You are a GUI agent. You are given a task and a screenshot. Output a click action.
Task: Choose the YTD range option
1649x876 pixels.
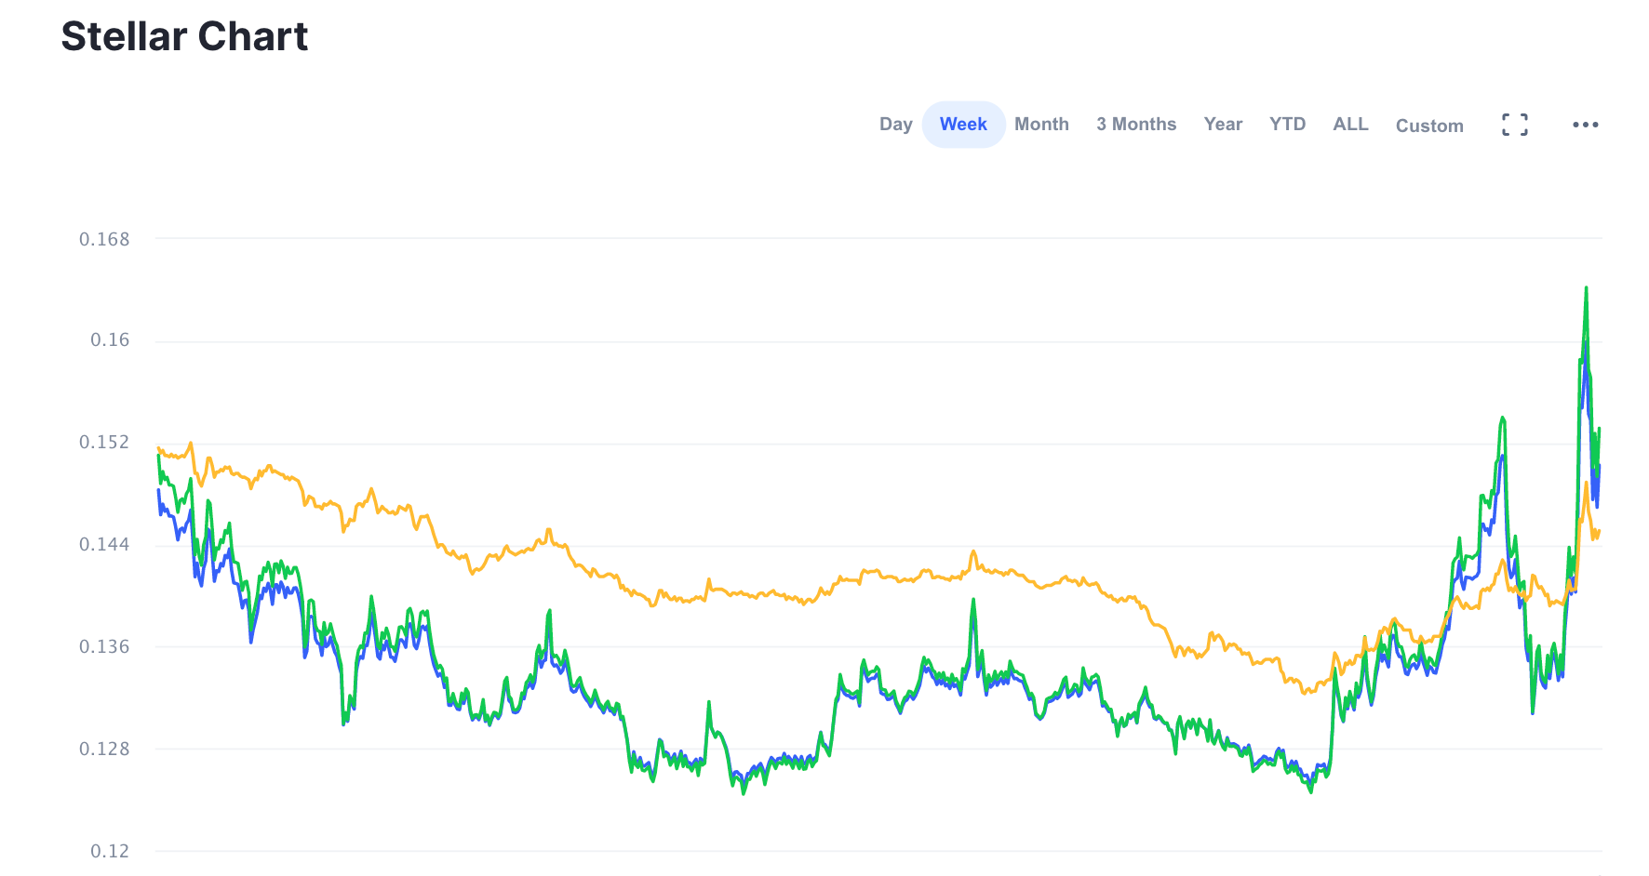[1288, 125]
